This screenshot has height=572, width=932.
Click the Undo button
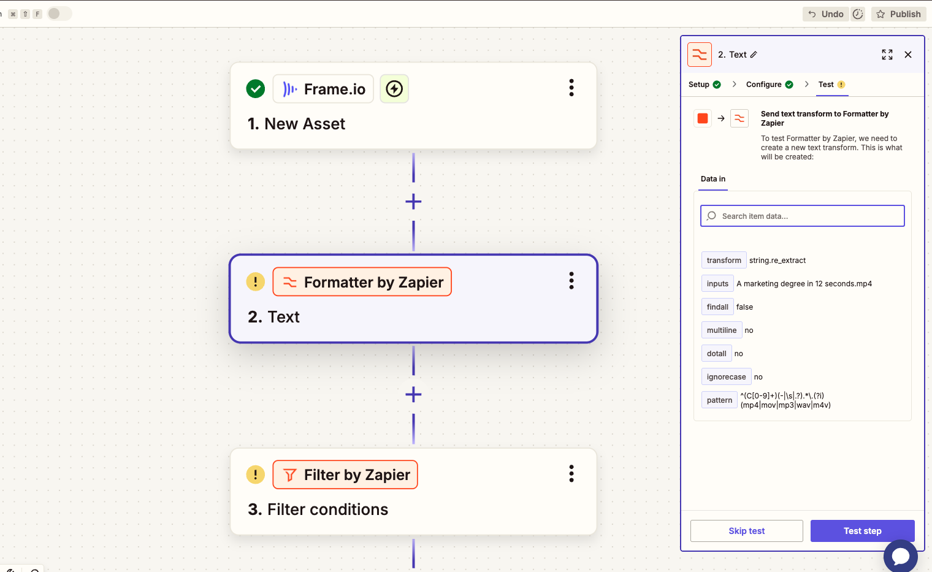pyautogui.click(x=826, y=14)
